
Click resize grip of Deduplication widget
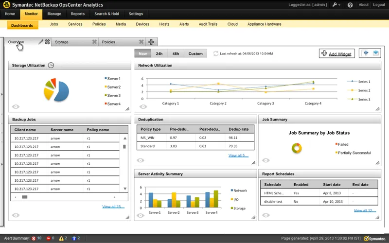pyautogui.click(x=253, y=163)
